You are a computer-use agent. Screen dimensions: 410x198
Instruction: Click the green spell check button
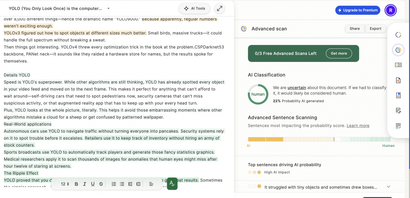point(172,184)
